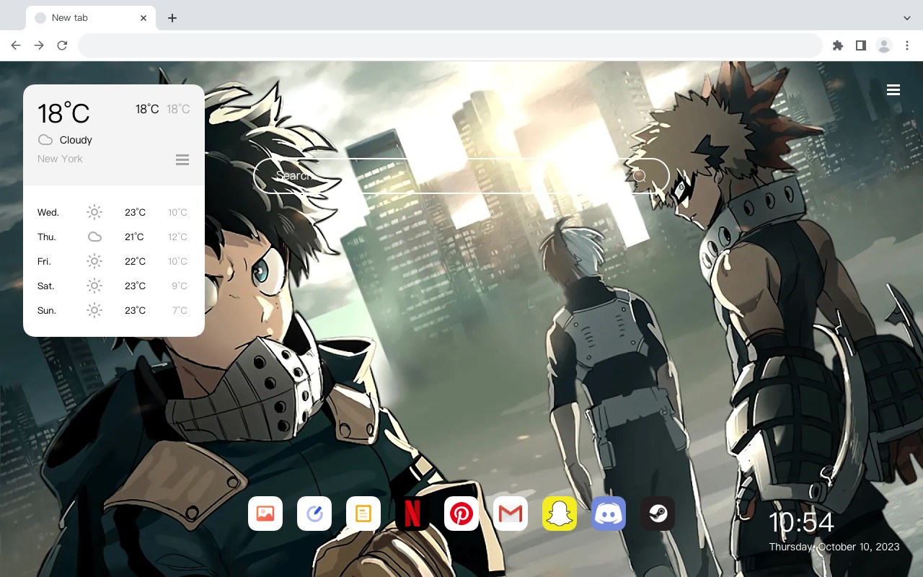Screen dimensions: 923x577
Task: Click the cloud icon in the Thu. row
Action: tap(94, 237)
